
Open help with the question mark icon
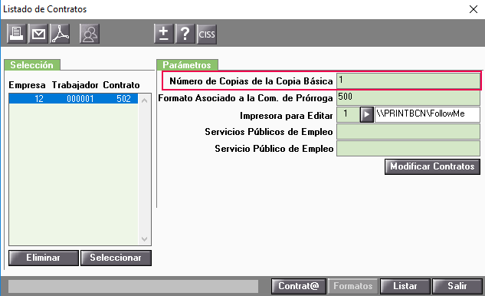pyautogui.click(x=185, y=34)
